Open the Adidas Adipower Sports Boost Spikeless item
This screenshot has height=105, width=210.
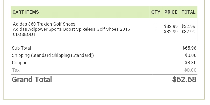(71, 29)
